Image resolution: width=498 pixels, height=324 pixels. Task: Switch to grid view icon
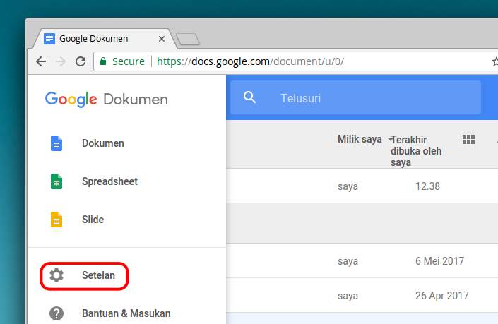[468, 139]
